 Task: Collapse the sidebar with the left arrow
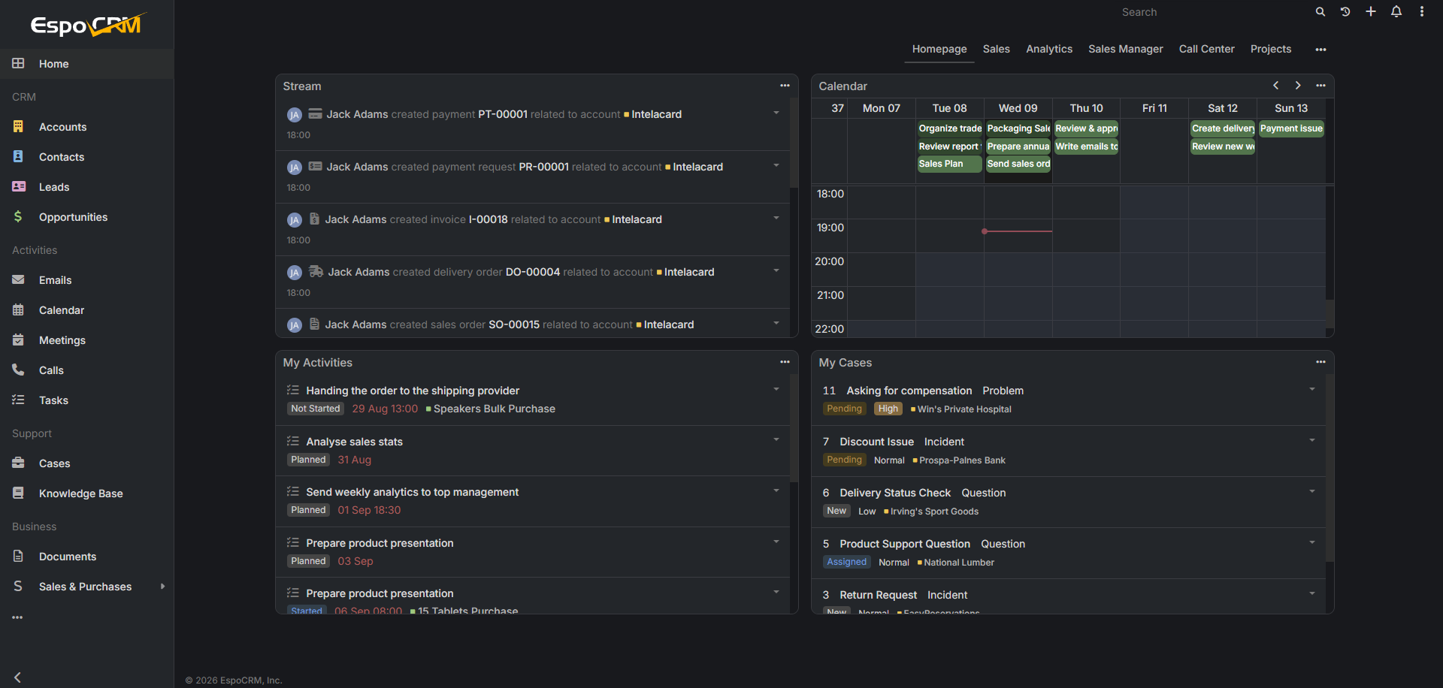click(x=18, y=677)
